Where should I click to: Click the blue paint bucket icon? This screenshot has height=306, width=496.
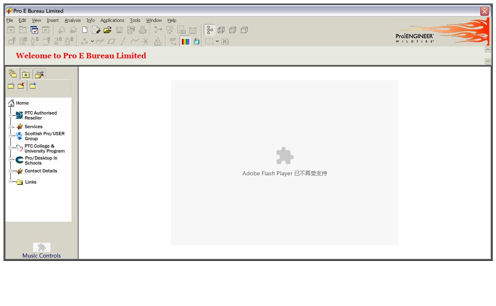pos(197,41)
